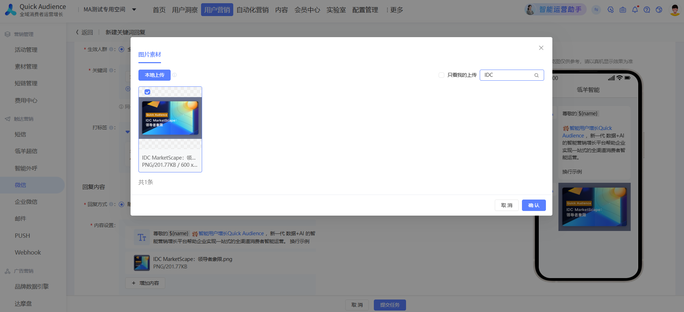684x312 pixels.
Task: Open the 用户营销 menu
Action: [217, 10]
